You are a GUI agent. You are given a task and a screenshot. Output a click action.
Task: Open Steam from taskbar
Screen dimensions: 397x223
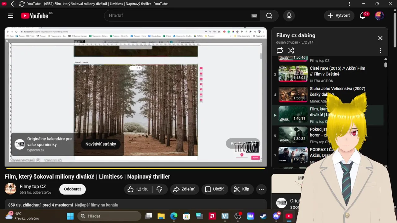tap(263, 216)
